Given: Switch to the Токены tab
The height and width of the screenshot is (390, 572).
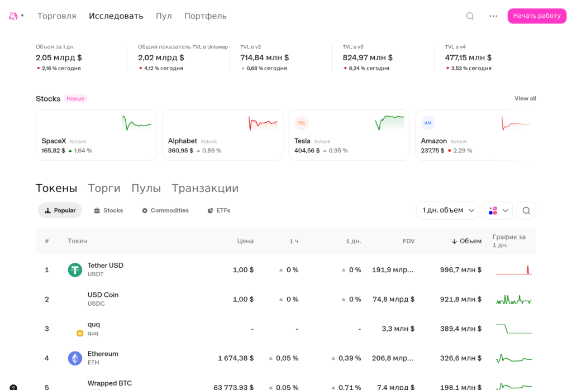Looking at the screenshot, I should [x=56, y=188].
